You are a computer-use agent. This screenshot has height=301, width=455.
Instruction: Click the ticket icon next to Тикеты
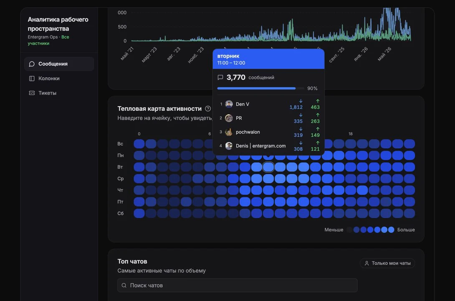click(x=32, y=93)
